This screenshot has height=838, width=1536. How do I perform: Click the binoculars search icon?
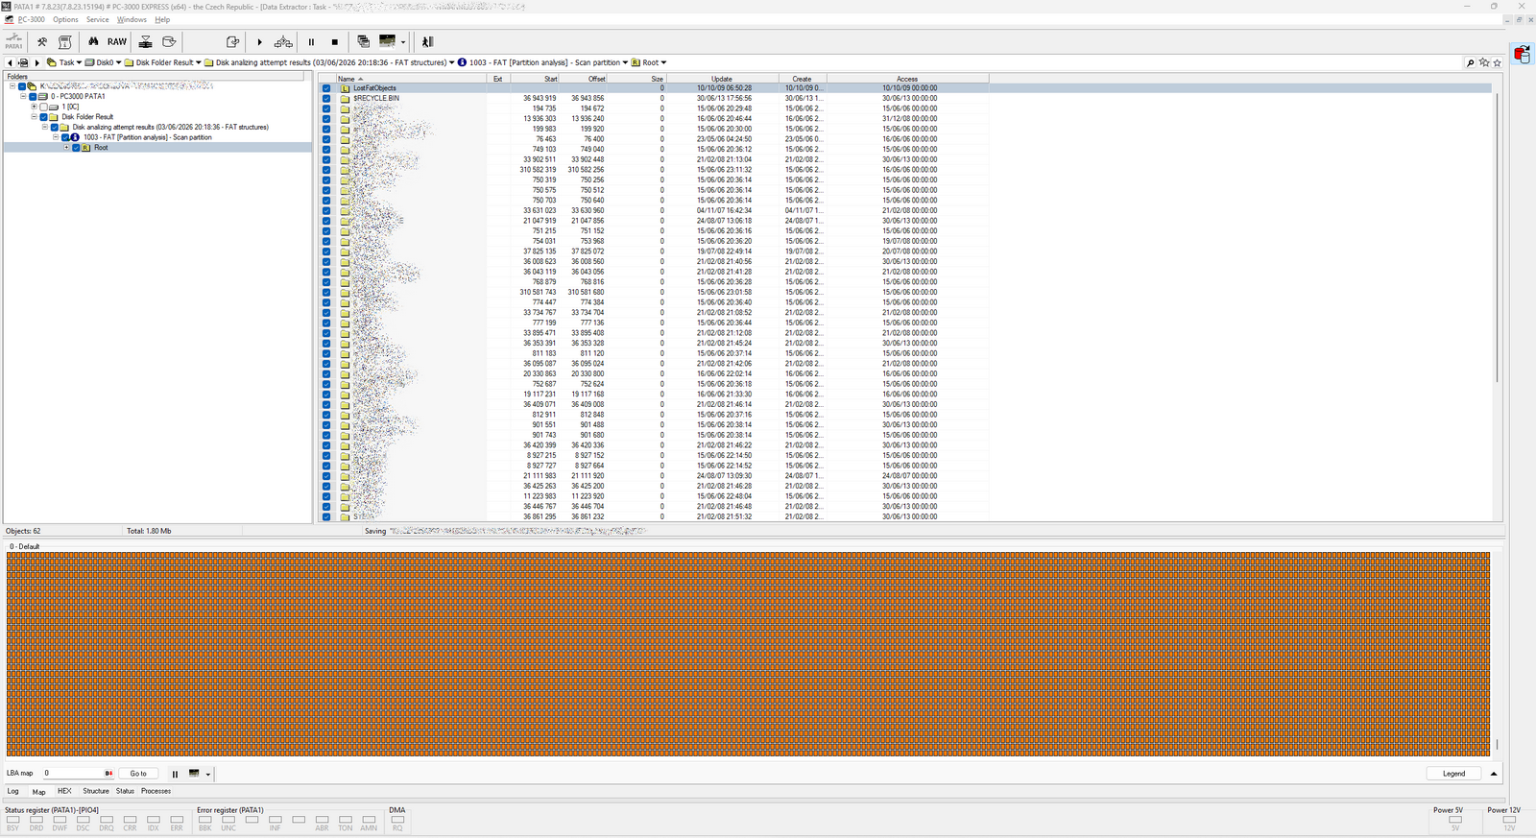pos(93,41)
